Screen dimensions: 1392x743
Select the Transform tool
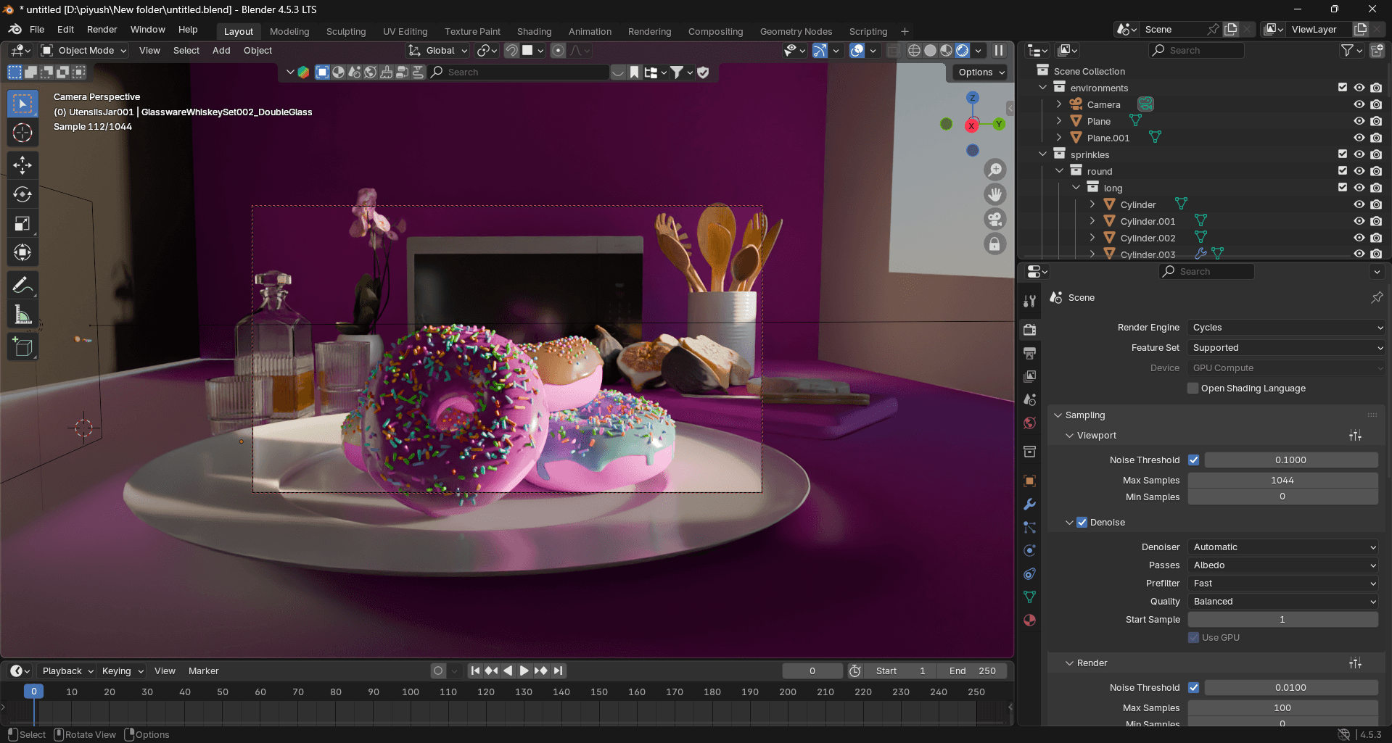pyautogui.click(x=22, y=252)
